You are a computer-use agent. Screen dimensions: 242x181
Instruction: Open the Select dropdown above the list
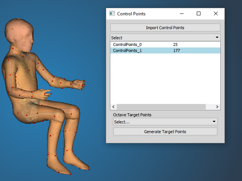pos(165,37)
